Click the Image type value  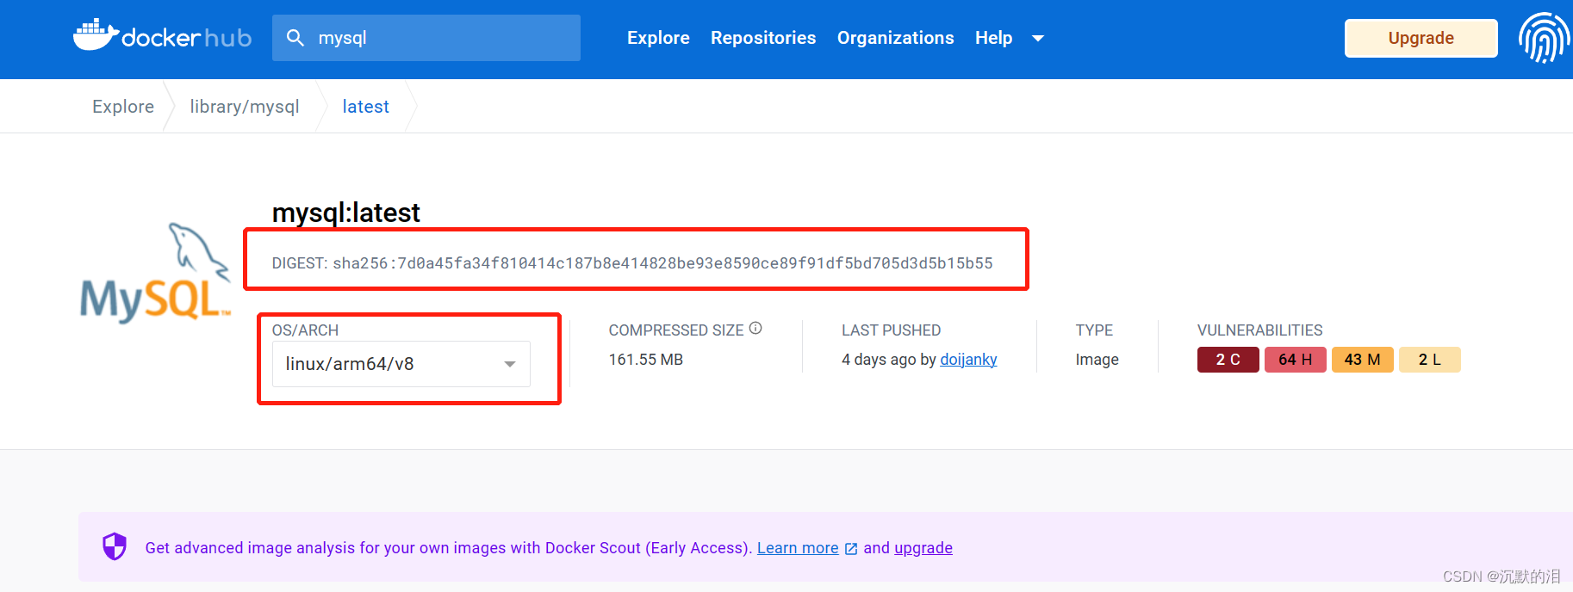point(1097,360)
